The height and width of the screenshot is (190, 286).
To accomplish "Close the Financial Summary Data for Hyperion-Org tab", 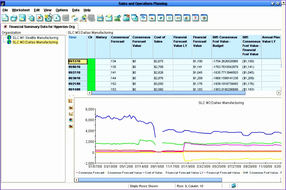I will [5, 27].
